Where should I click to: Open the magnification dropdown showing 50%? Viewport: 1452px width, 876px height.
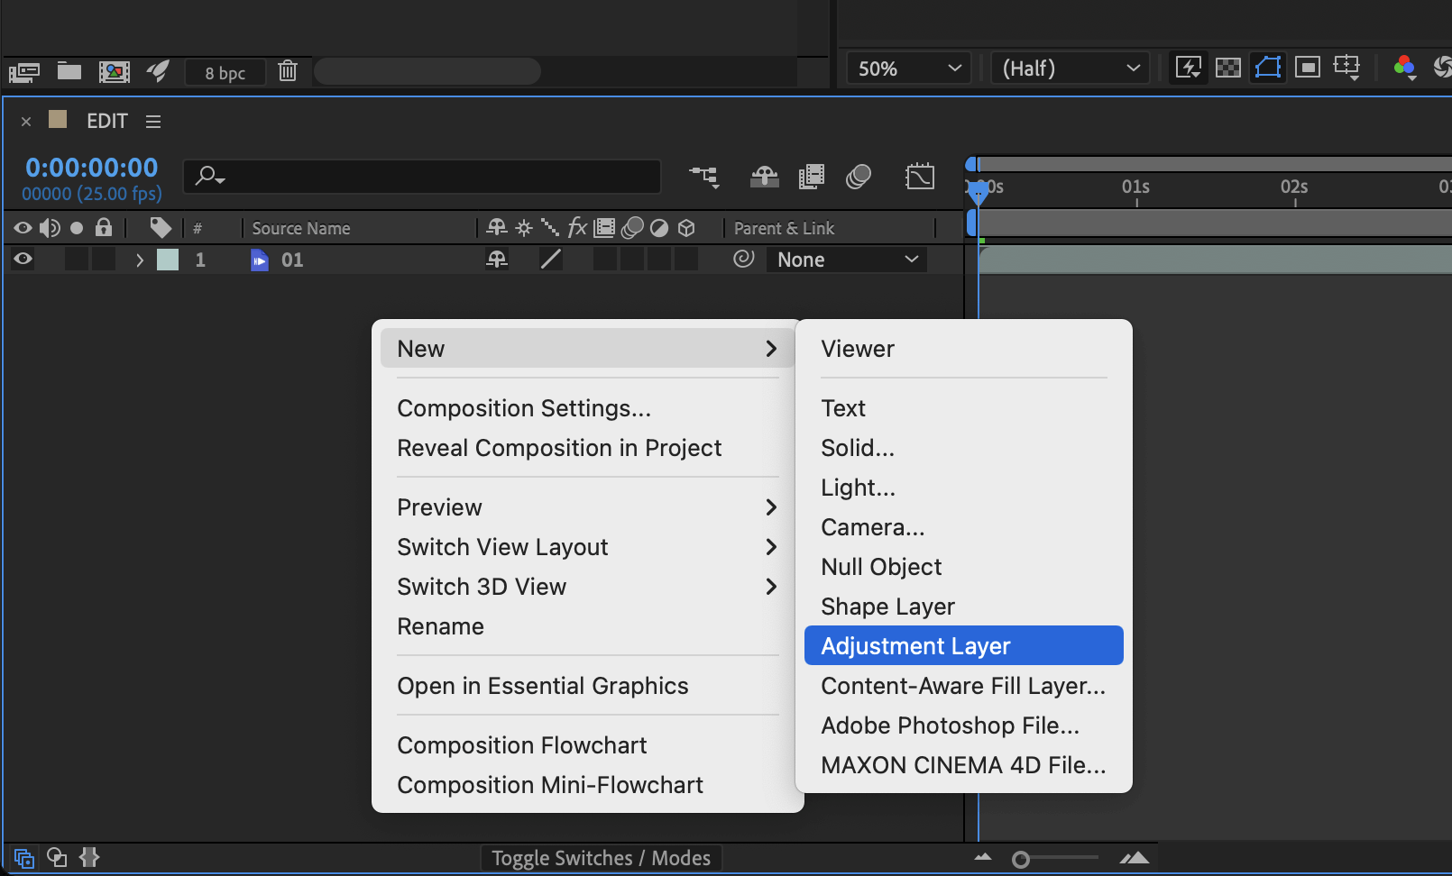(906, 68)
